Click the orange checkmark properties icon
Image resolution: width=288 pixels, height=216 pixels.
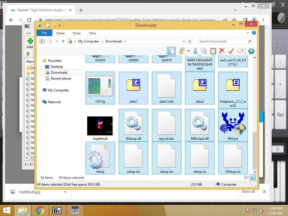[x=231, y=51]
